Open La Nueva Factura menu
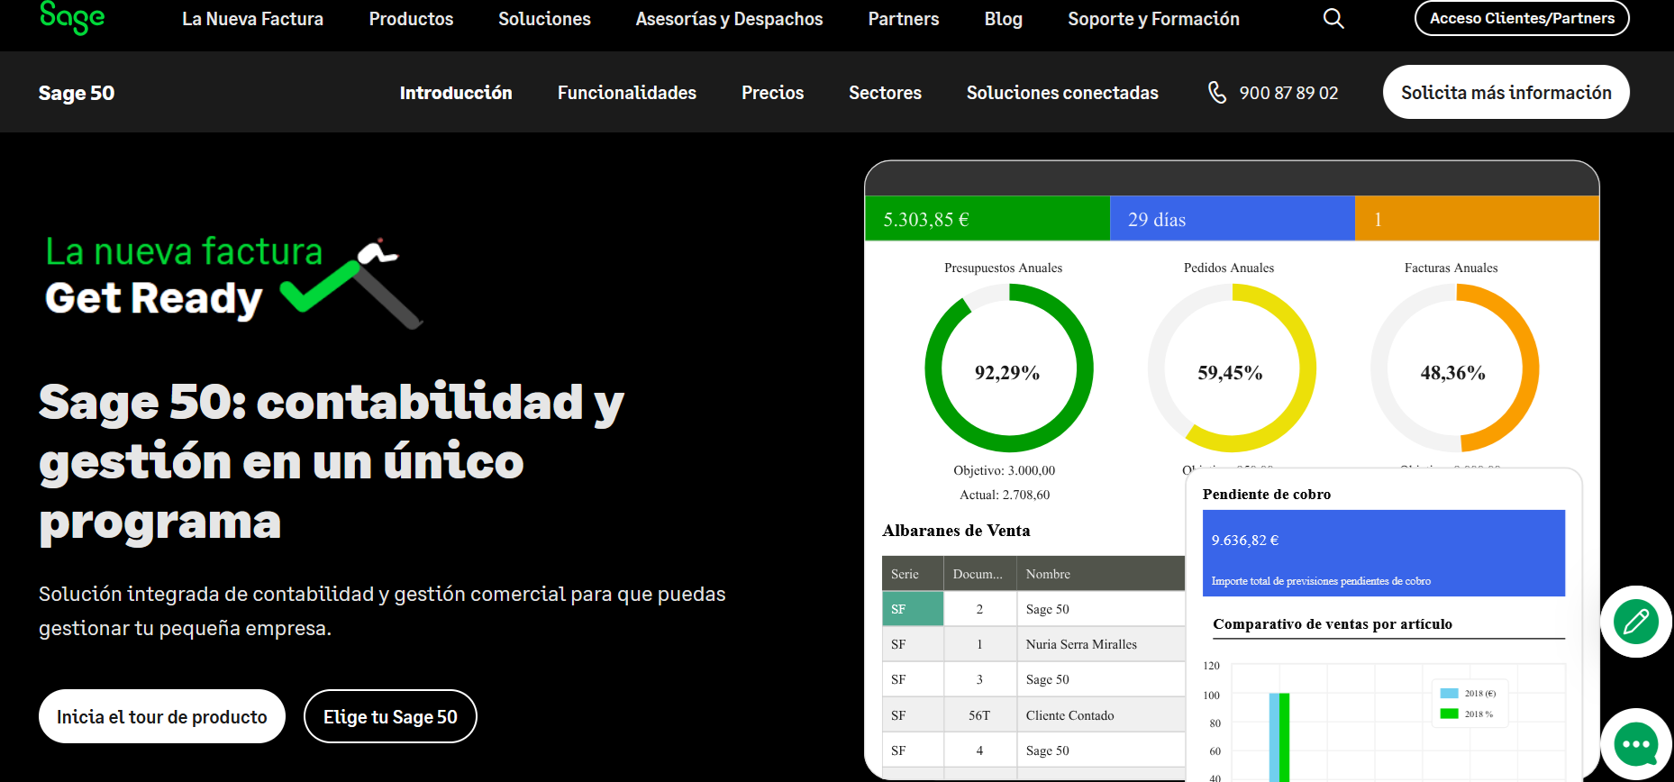Screen dimensions: 1674x782 coord(252,19)
